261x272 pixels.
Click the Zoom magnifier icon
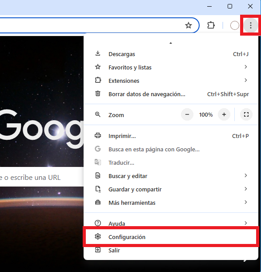(x=98, y=114)
